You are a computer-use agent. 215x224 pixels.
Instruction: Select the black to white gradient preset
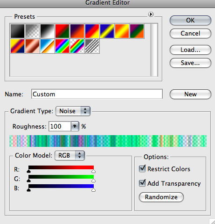[47, 31]
